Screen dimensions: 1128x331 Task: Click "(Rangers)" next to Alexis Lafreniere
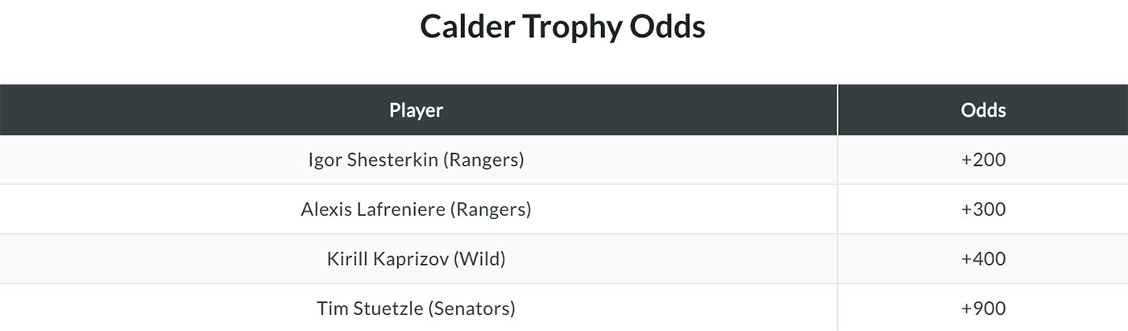pyautogui.click(x=491, y=210)
